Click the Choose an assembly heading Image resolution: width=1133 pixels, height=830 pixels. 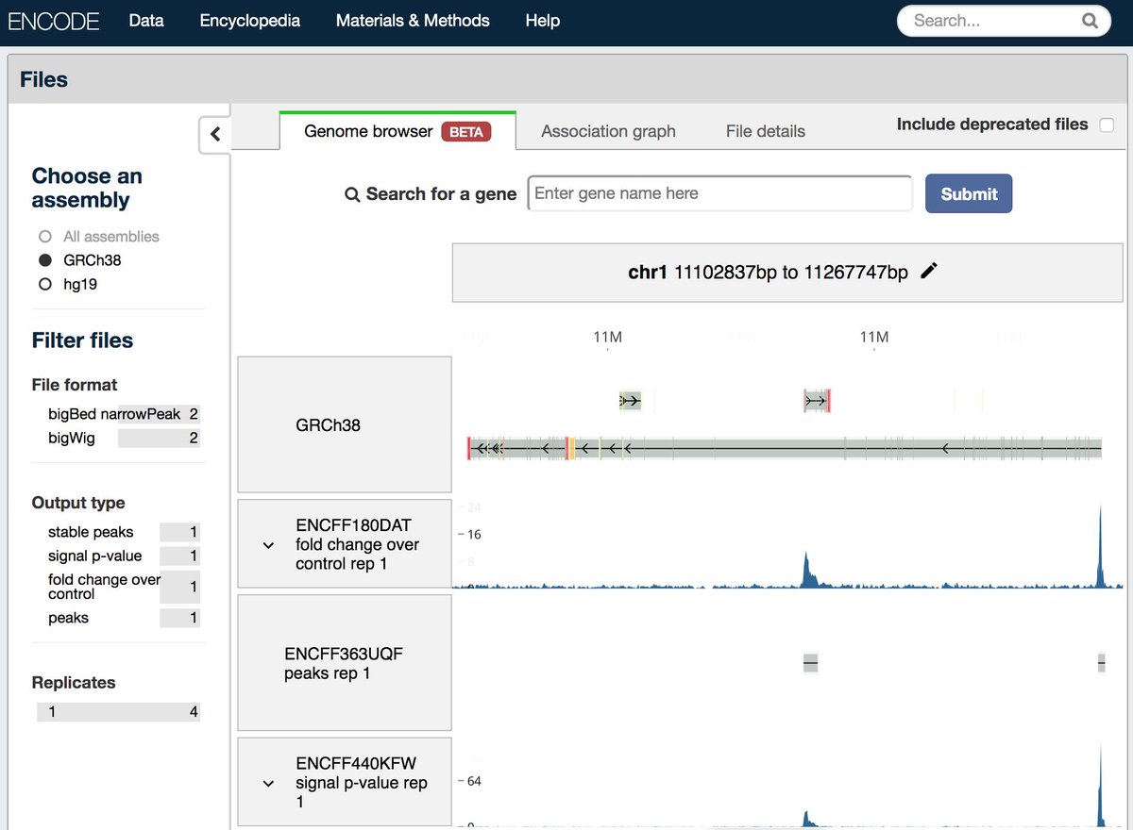point(87,188)
